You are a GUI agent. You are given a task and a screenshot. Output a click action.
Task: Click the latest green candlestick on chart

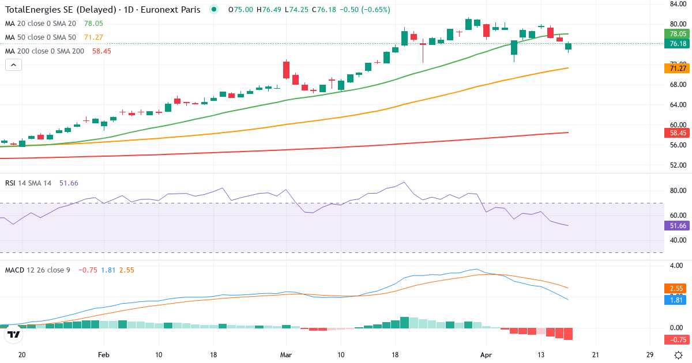tap(568, 46)
